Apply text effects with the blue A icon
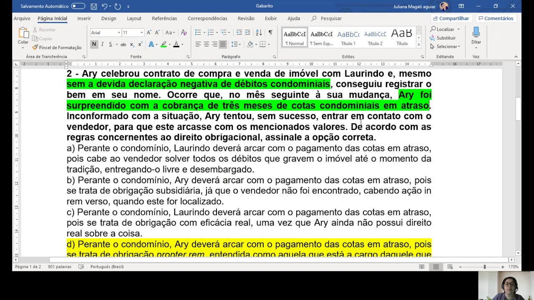The width and height of the screenshot is (534, 300). coord(151,44)
